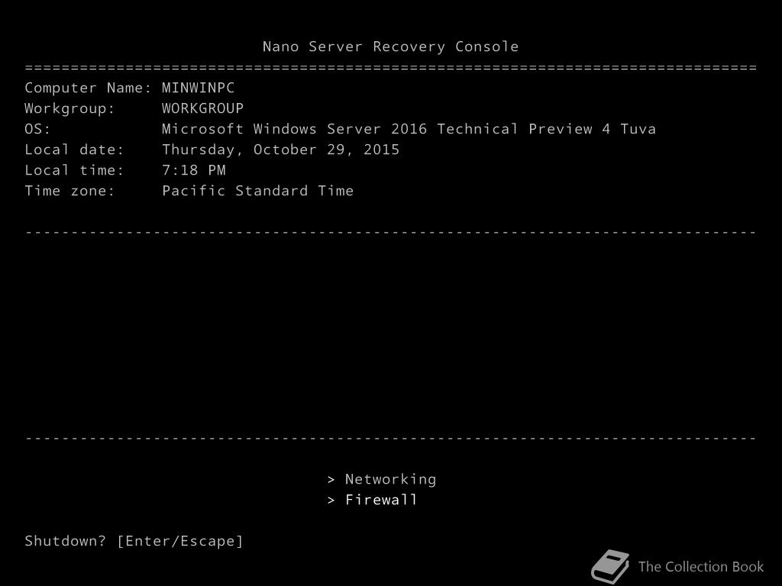Image resolution: width=782 pixels, height=586 pixels.
Task: Click the arrow beside Networking
Action: coord(331,479)
